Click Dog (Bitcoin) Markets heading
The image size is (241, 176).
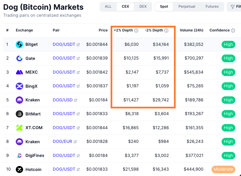click(43, 7)
